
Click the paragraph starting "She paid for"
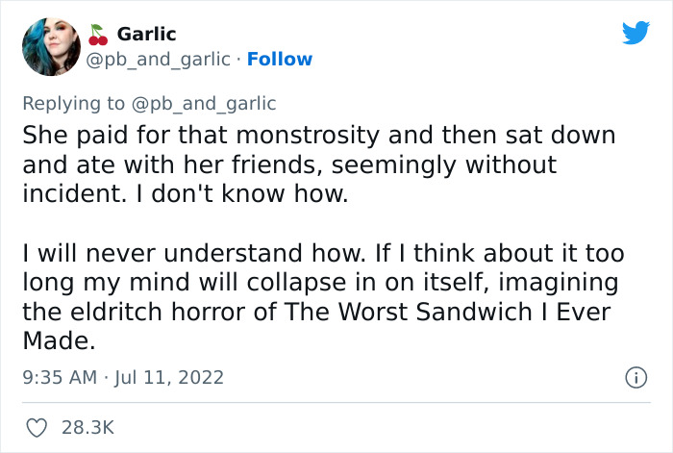(x=318, y=164)
